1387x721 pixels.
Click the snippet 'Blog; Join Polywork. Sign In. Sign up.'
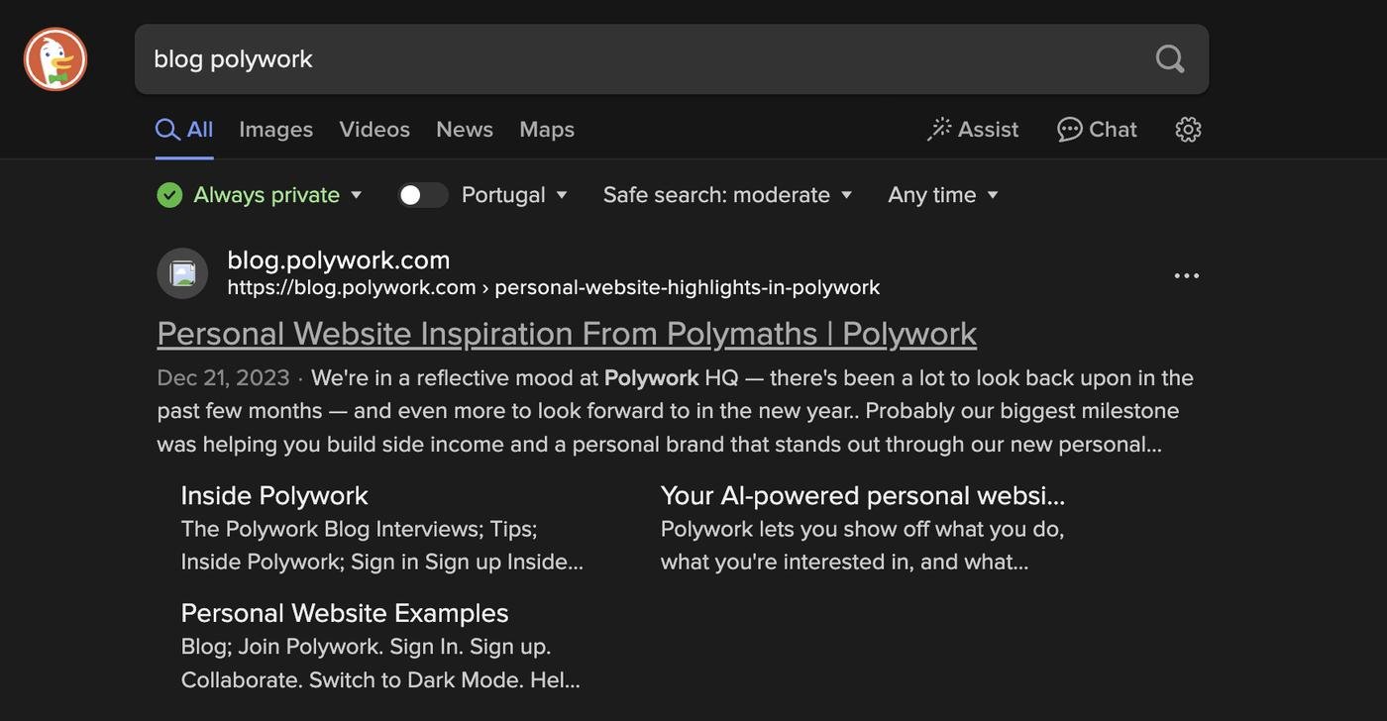coord(367,647)
